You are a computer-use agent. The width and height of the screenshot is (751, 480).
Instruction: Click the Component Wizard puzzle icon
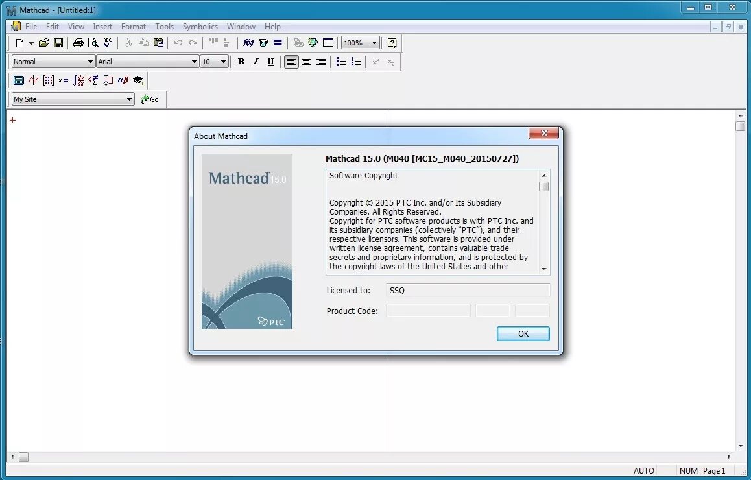click(x=313, y=43)
